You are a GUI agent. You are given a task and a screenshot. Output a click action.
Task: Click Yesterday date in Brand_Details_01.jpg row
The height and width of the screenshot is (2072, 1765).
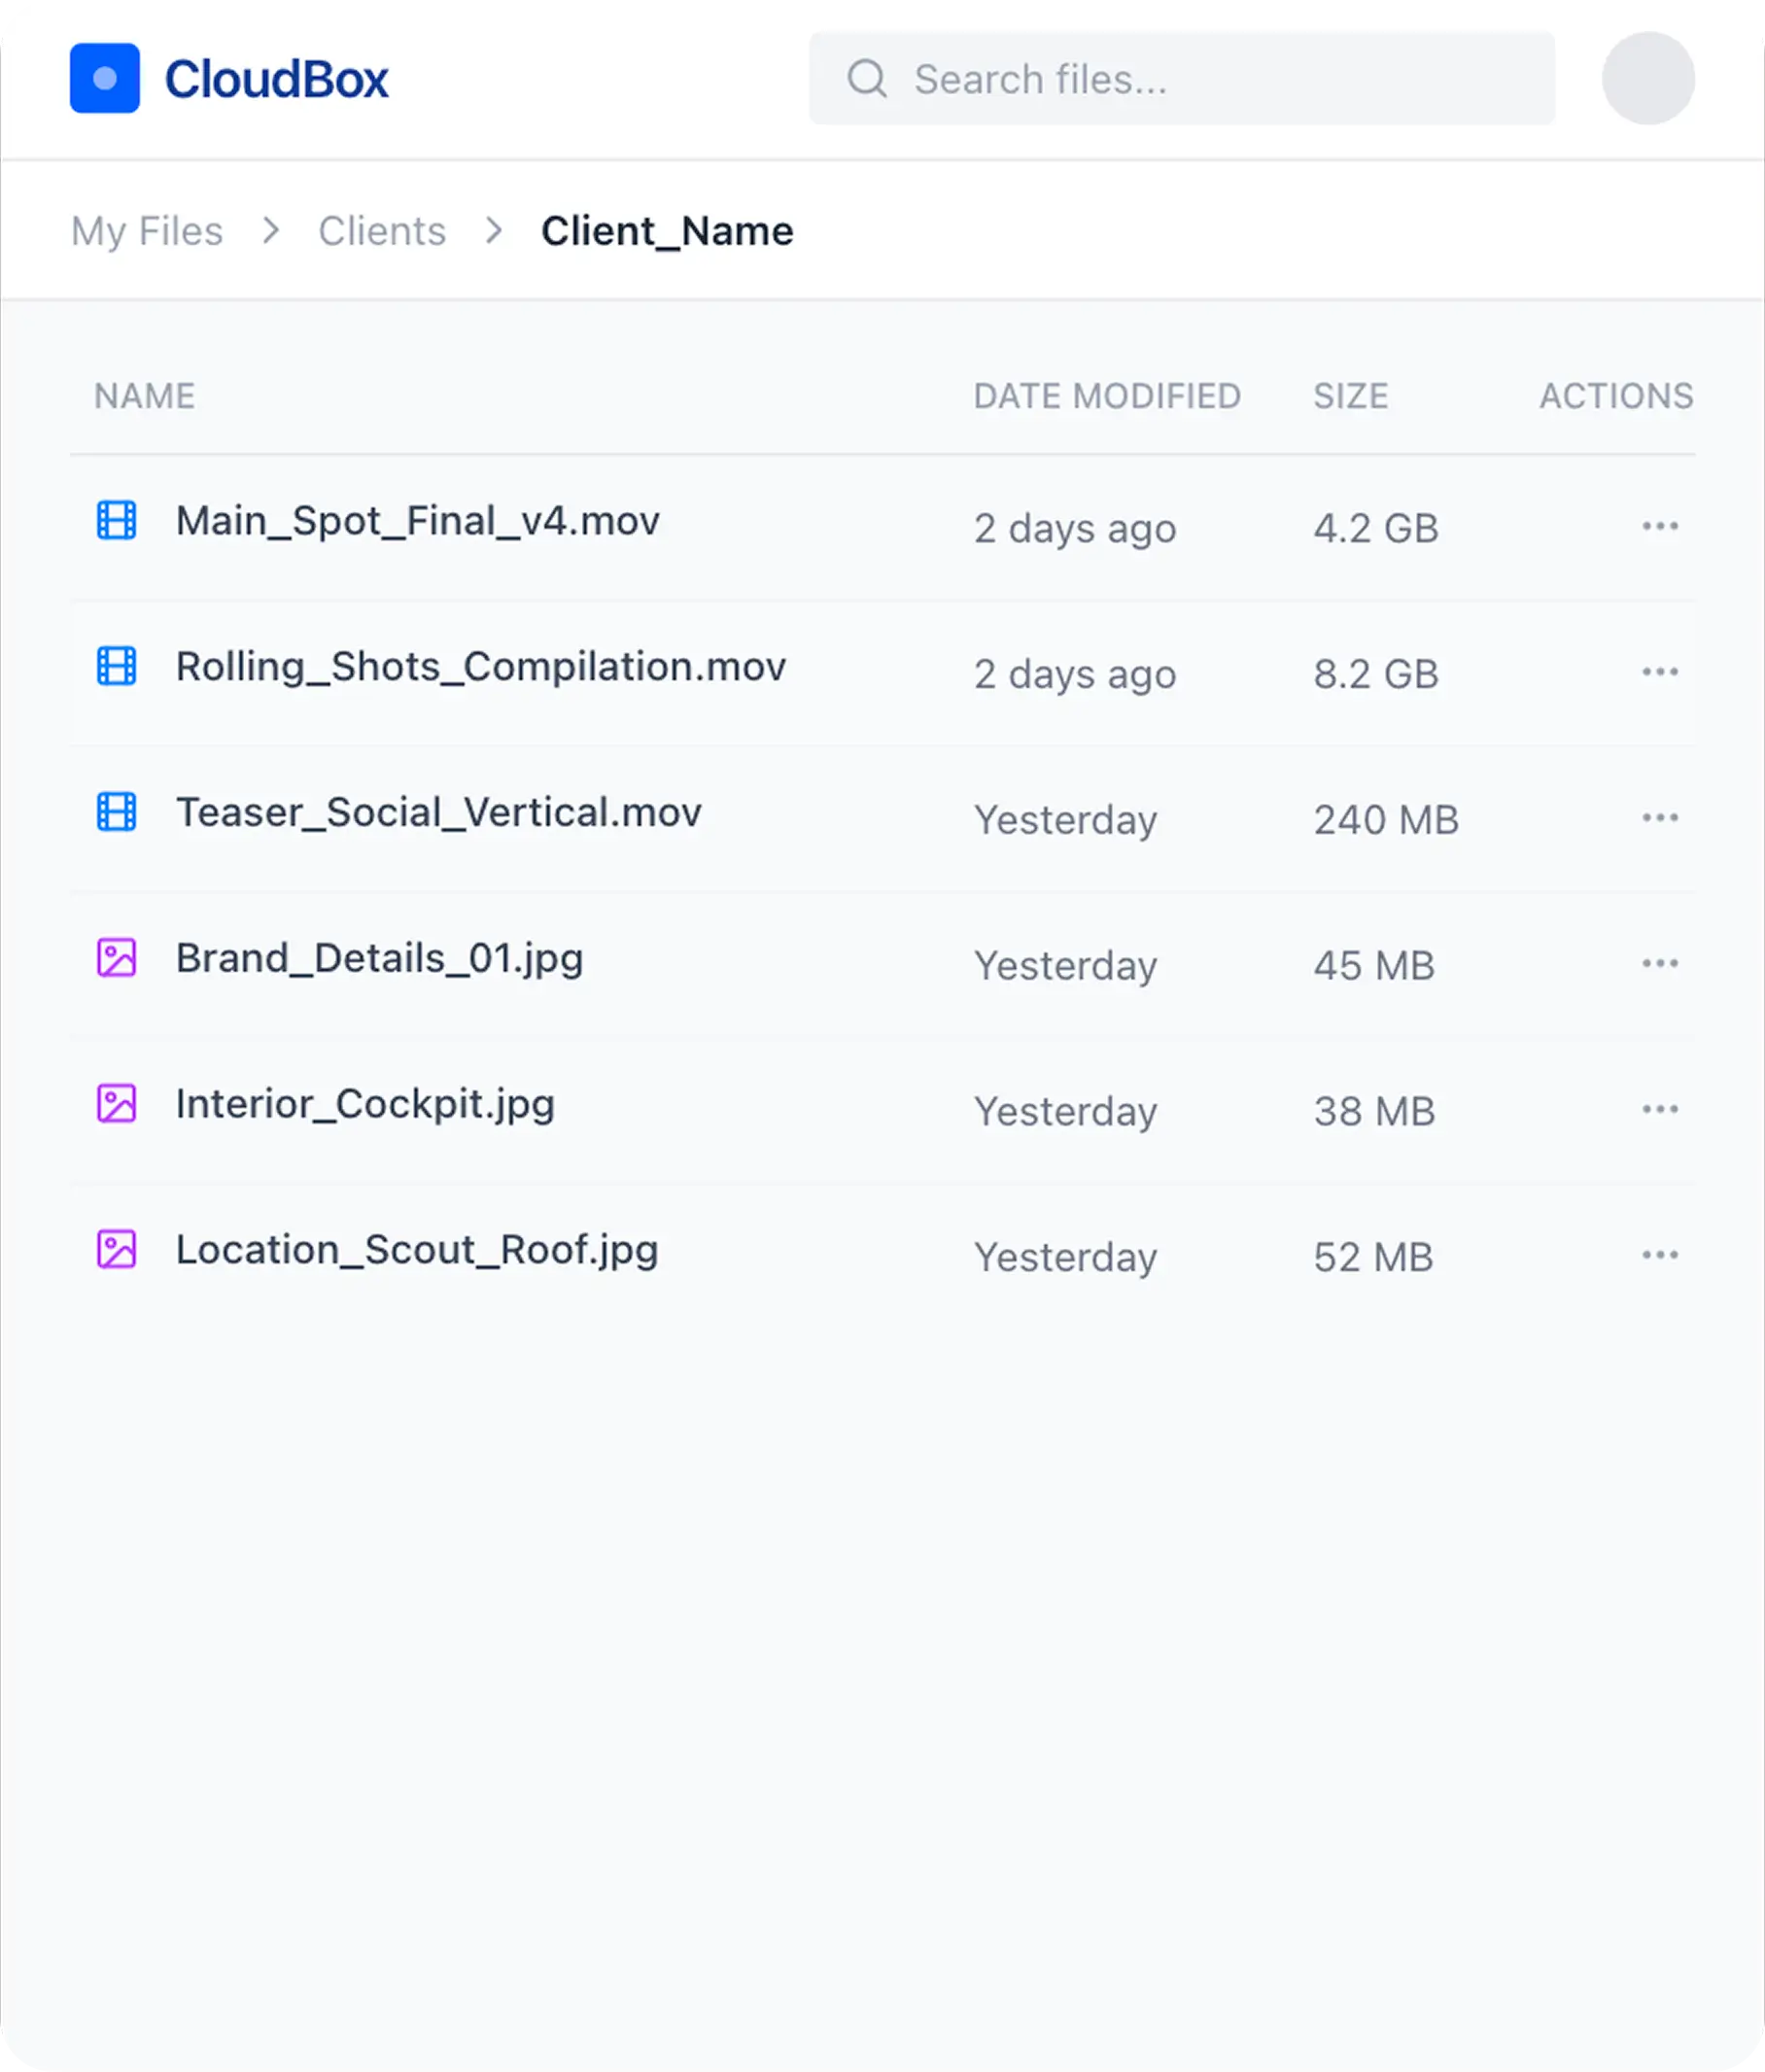(1066, 967)
